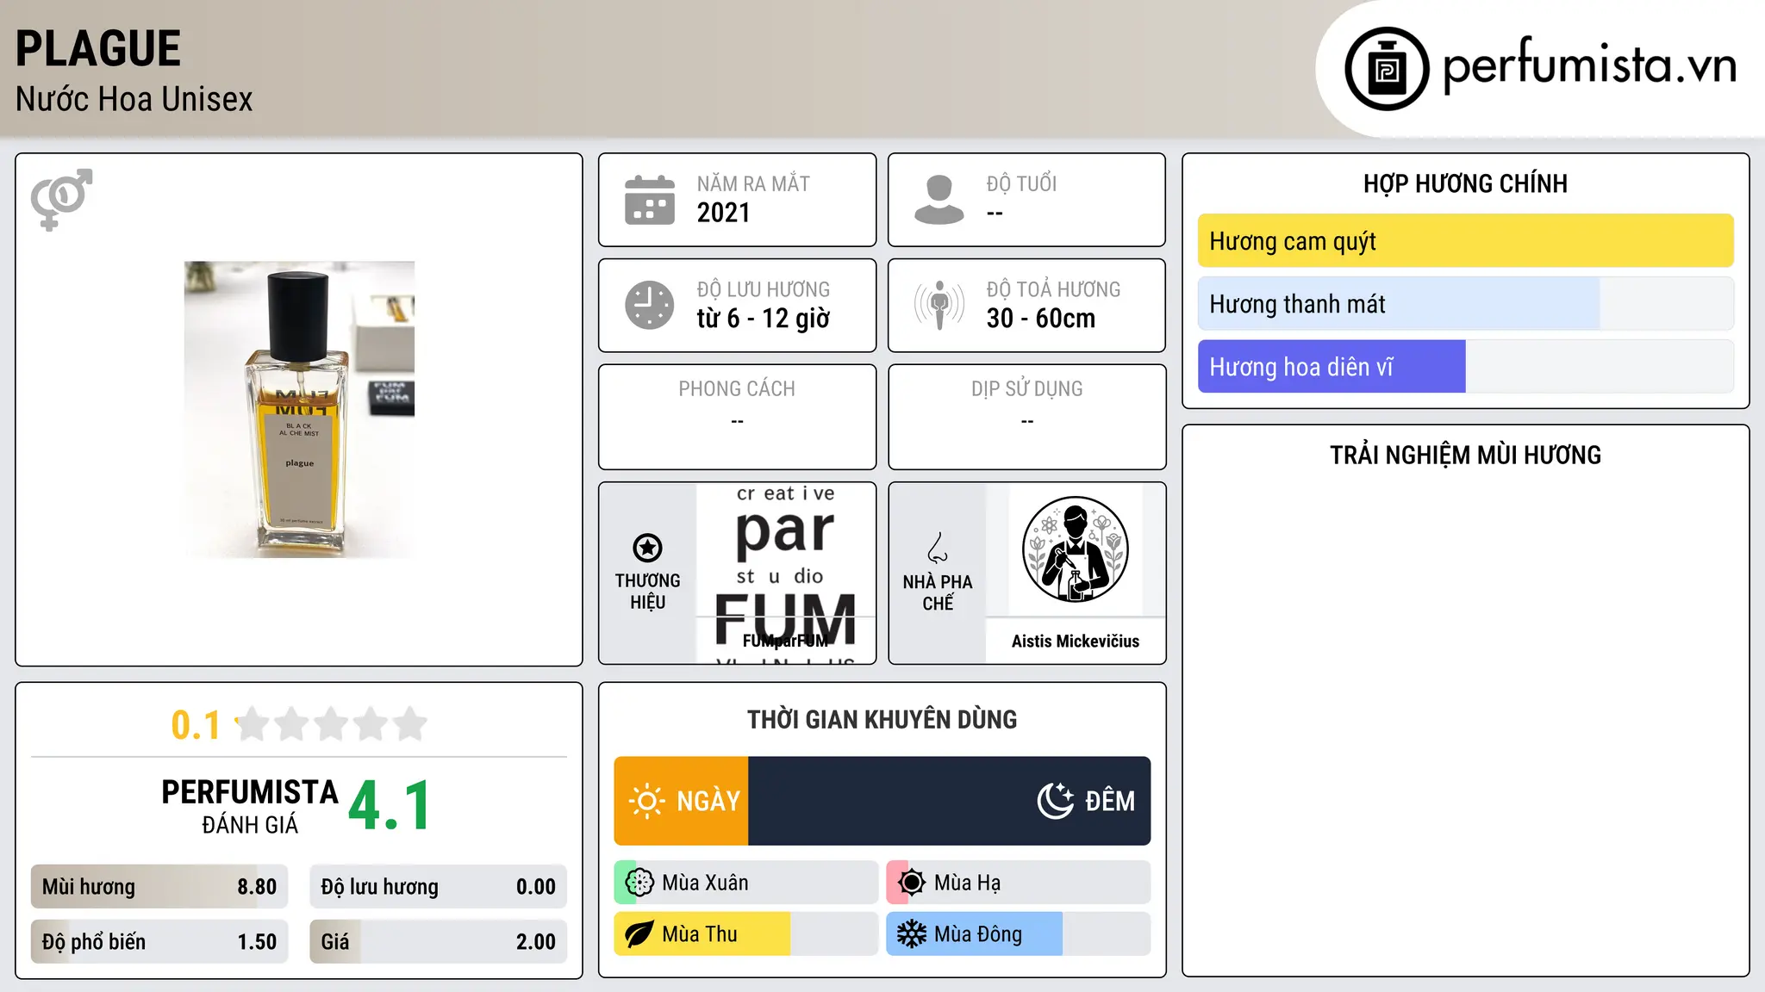Viewport: 1765px width, 992px height.
Task: Click the longevity value từ 6 - 12 giờ
Action: tap(763, 319)
